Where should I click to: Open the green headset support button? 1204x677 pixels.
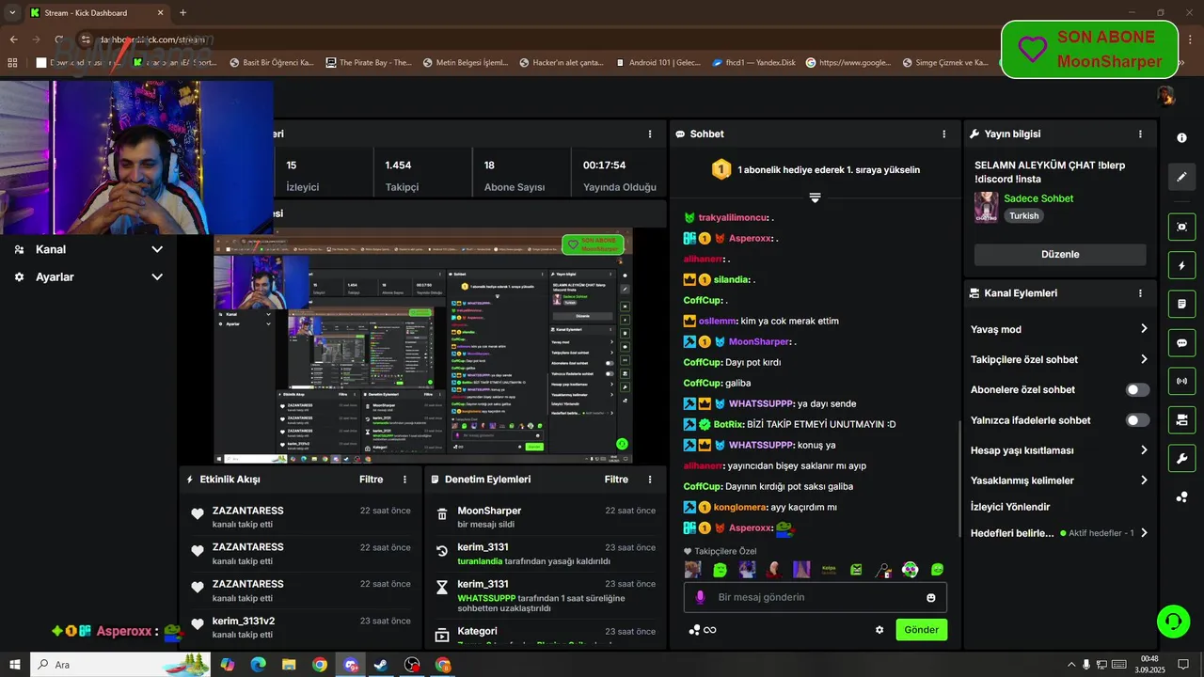click(1173, 621)
